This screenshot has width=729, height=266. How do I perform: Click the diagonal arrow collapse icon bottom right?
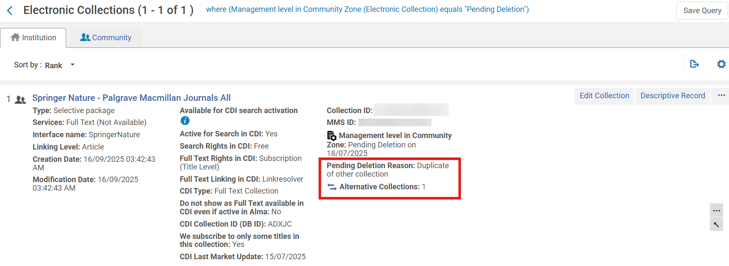coord(716,224)
